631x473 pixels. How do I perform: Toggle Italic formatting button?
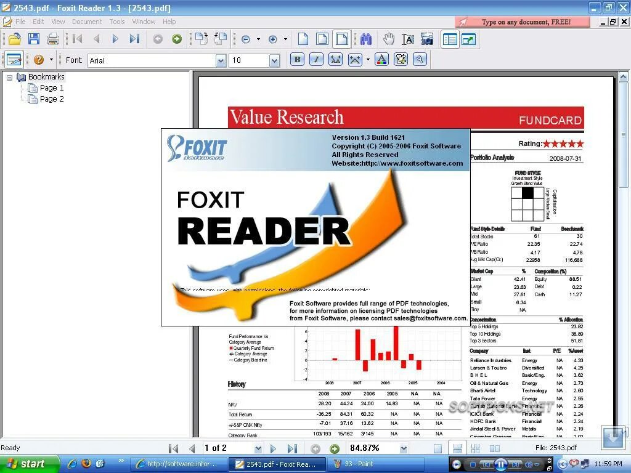[x=317, y=60]
